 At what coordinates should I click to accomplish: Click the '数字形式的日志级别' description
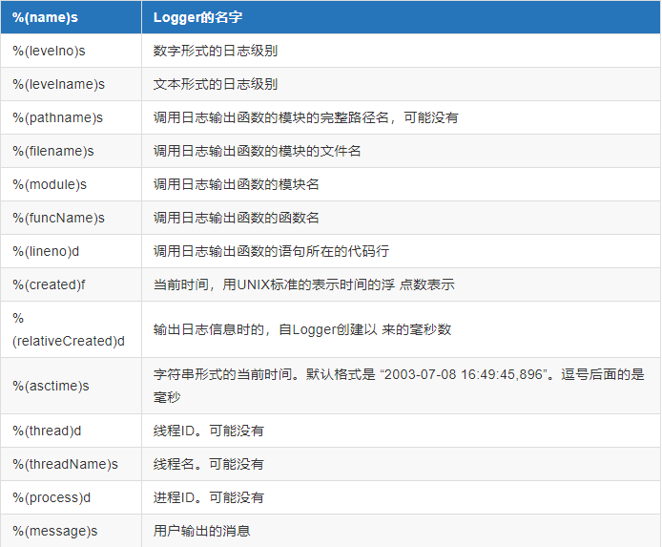point(216,51)
